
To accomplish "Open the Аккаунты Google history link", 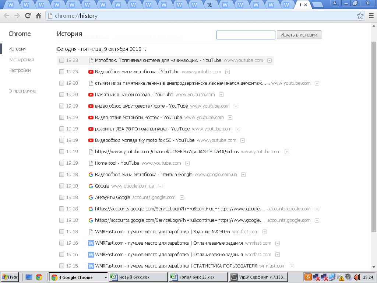I will (x=113, y=198).
